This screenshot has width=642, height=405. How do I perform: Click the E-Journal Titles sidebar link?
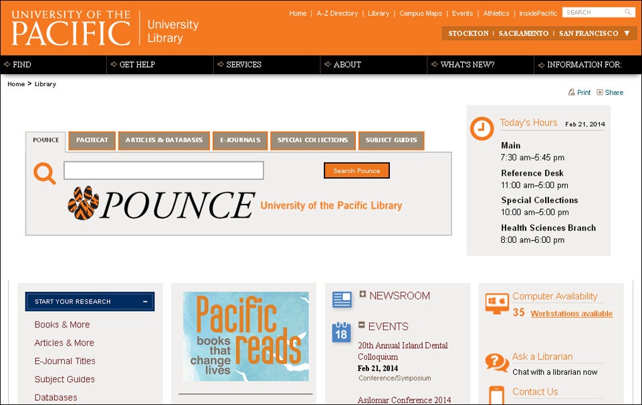click(x=65, y=361)
